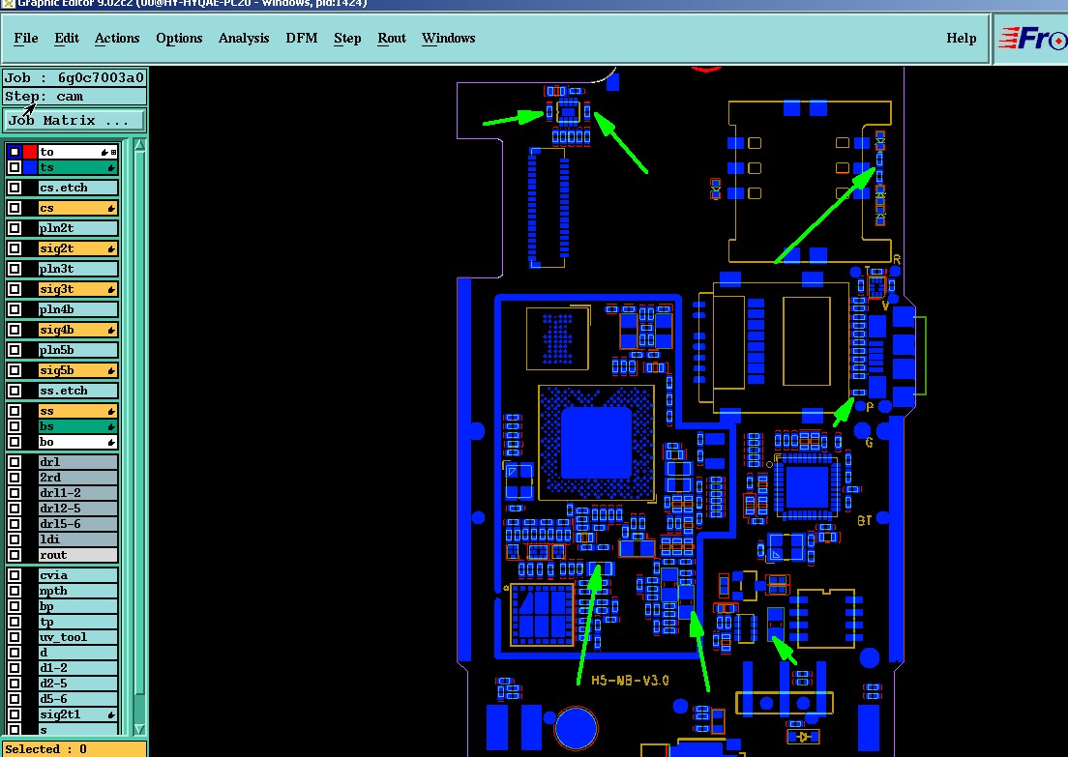The width and height of the screenshot is (1068, 757).
Task: Click the hand marker icon on layer sig3t
Action: 111,289
